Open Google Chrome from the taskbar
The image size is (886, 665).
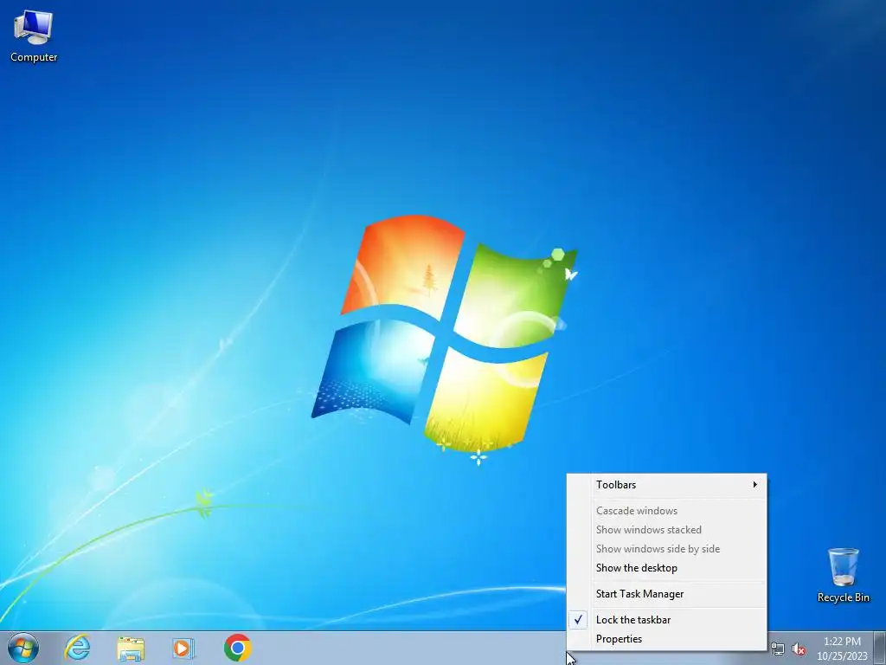click(237, 648)
